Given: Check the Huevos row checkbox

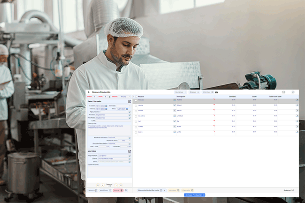Looking at the screenshot, I should point(136,100).
